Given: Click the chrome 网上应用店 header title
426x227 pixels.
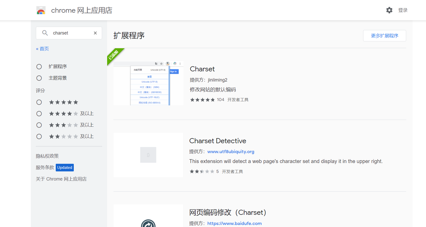Looking at the screenshot, I should 82,10.
